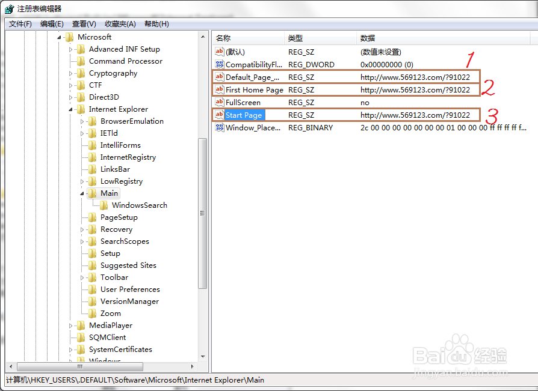The width and height of the screenshot is (538, 391).
Task: Click the tree pane scroll down arrow
Action: click(203, 356)
